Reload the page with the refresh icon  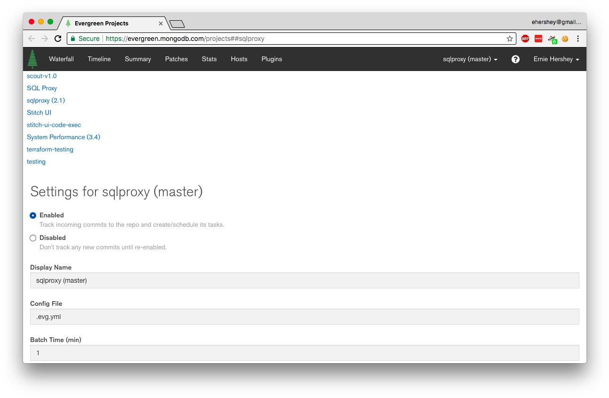[x=58, y=39]
